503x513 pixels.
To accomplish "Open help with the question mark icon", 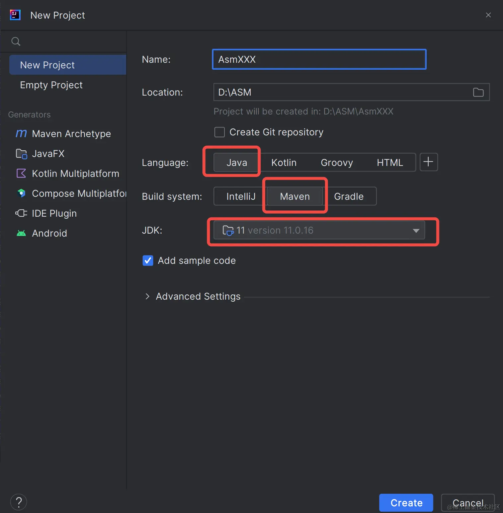I will (x=19, y=502).
